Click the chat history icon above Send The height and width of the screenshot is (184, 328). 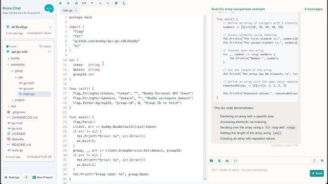coord(322,161)
